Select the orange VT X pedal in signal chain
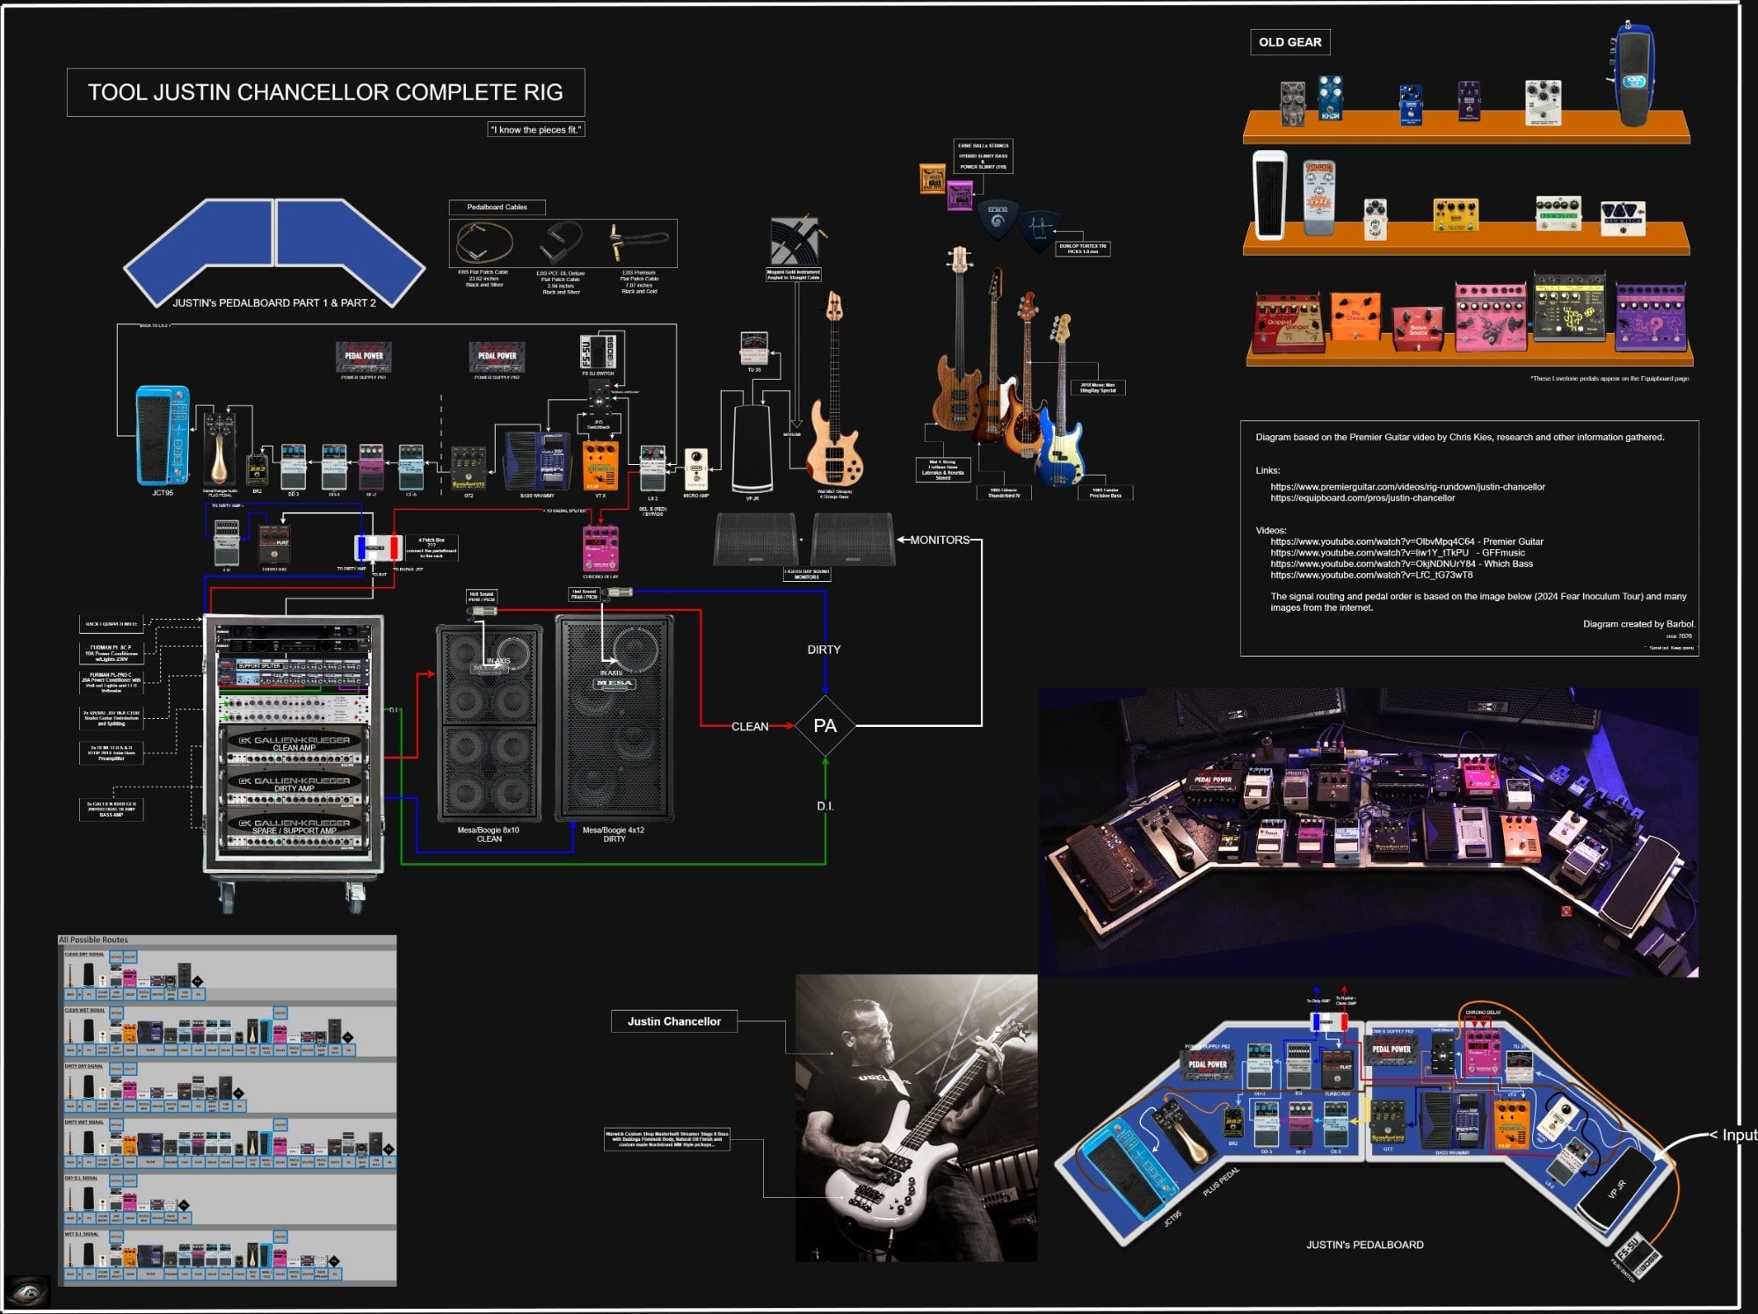The width and height of the screenshot is (1758, 1314). (600, 465)
